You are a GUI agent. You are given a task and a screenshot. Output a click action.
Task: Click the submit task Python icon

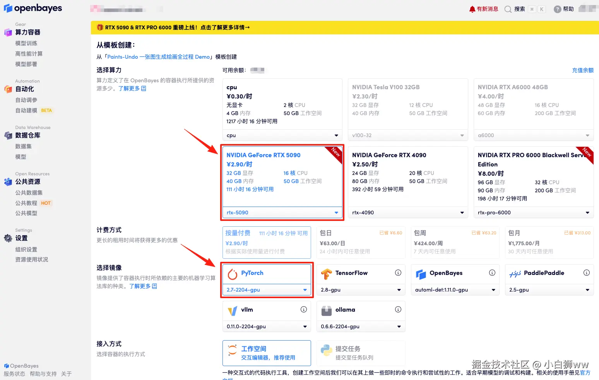pyautogui.click(x=327, y=350)
